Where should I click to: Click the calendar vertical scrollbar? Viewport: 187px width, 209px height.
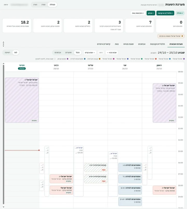click(x=4, y=135)
